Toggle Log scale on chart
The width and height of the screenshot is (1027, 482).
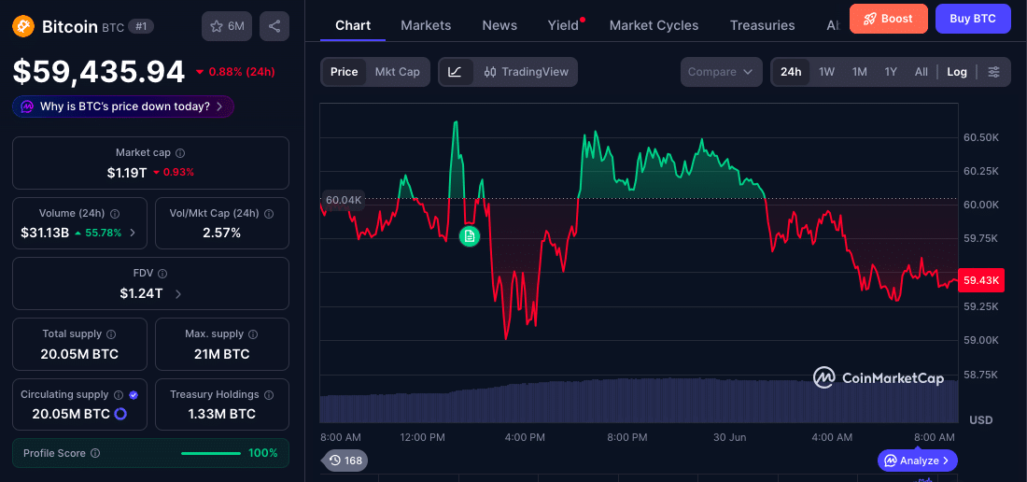(x=957, y=72)
